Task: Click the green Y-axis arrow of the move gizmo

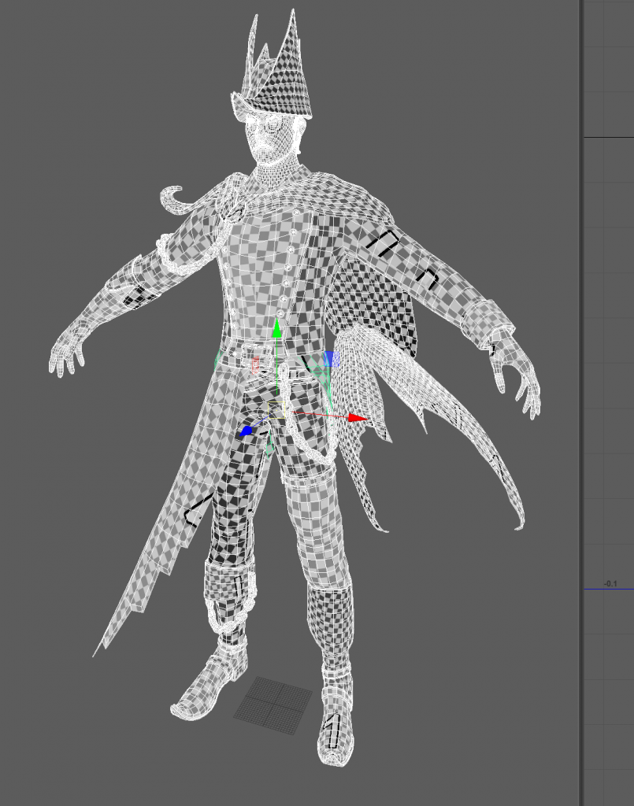Action: click(x=276, y=331)
